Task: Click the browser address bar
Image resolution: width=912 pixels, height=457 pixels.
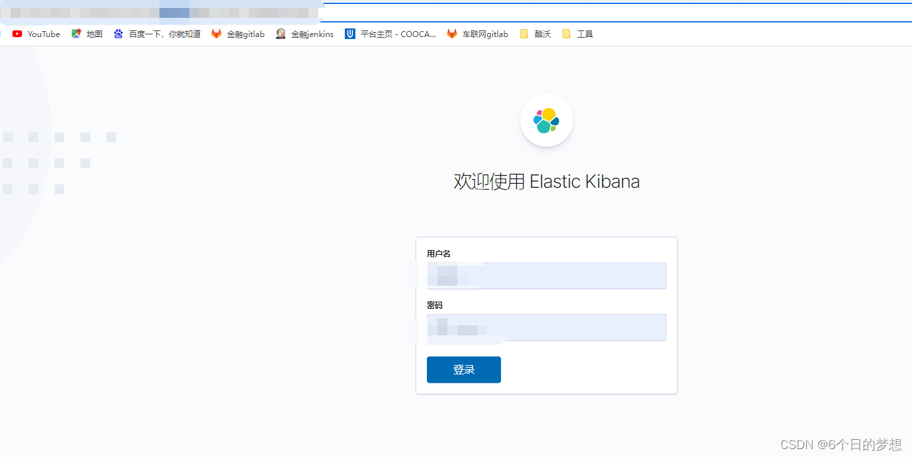Action: coord(456,13)
